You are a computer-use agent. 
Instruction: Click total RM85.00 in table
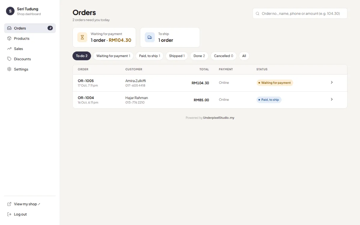pos(201,100)
